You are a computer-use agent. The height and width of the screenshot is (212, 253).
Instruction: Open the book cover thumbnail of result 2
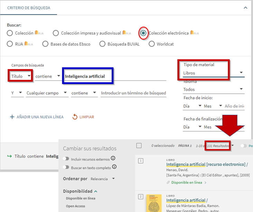154,203
